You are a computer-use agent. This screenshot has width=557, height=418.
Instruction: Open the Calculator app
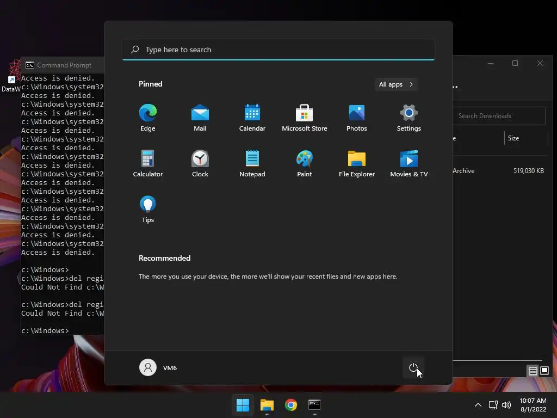148,163
